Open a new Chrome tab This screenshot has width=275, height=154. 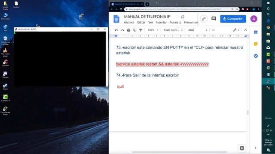point(147,4)
